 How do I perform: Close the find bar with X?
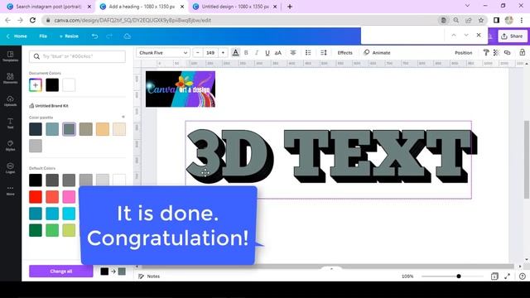click(479, 35)
